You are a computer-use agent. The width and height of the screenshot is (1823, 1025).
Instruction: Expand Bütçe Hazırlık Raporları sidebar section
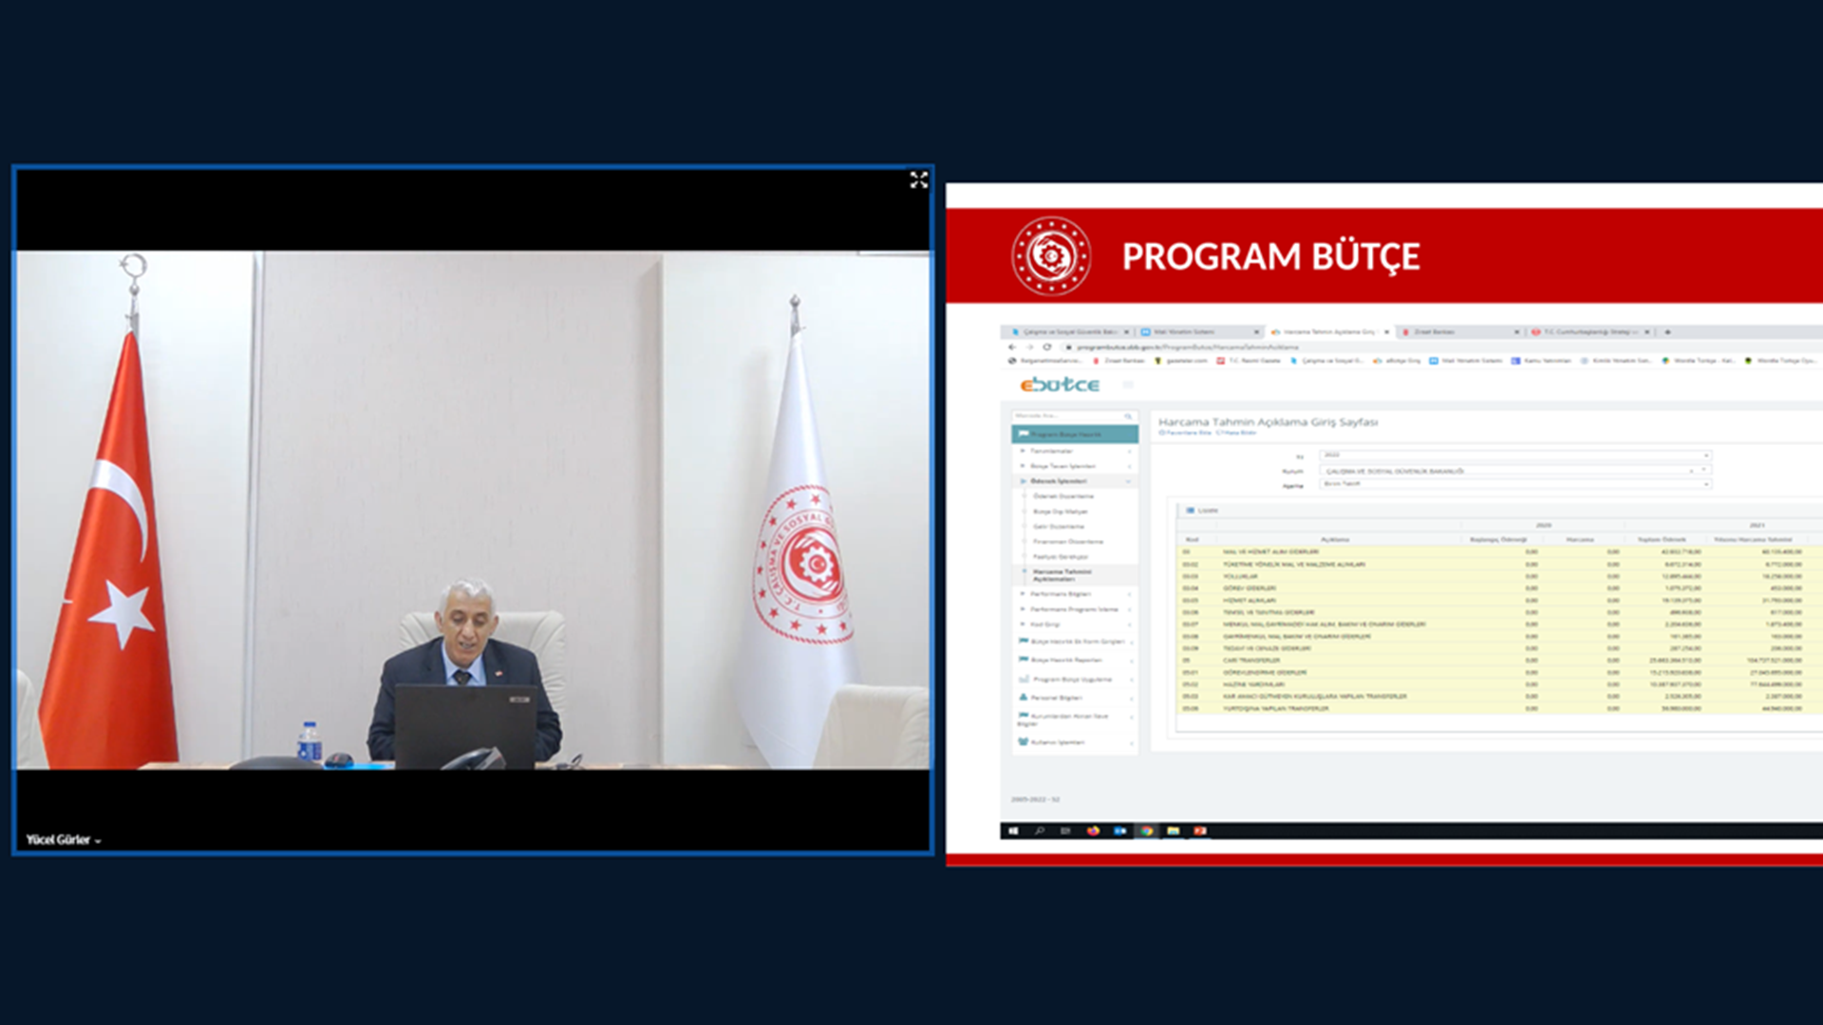[x=1065, y=660]
